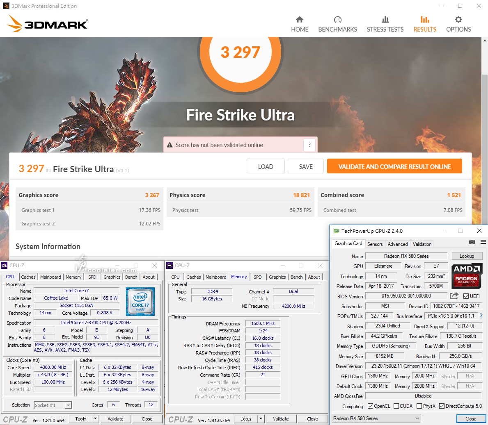The height and width of the screenshot is (425, 488).
Task: Open SPD tab in middle CPU-Z window
Action: [x=257, y=277]
